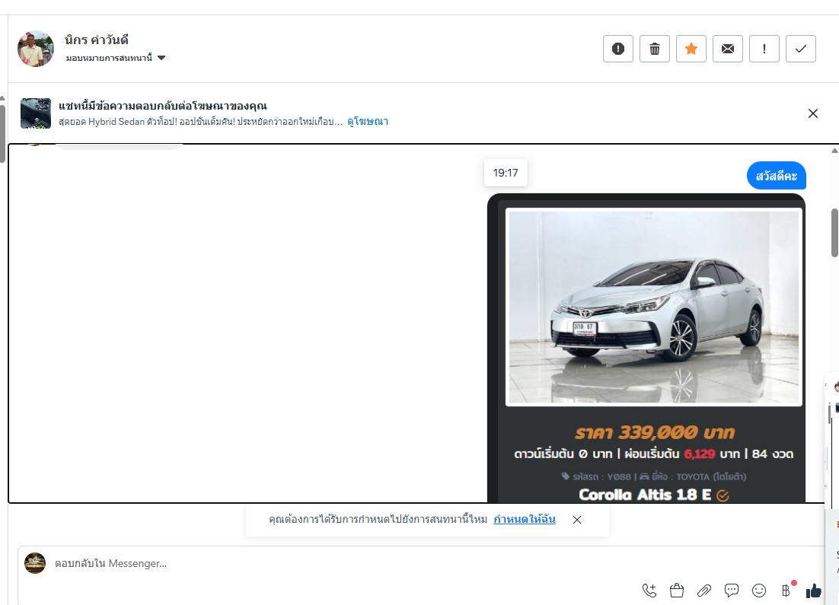Start a call with the phone plus icon
The width and height of the screenshot is (839, 605).
[649, 591]
